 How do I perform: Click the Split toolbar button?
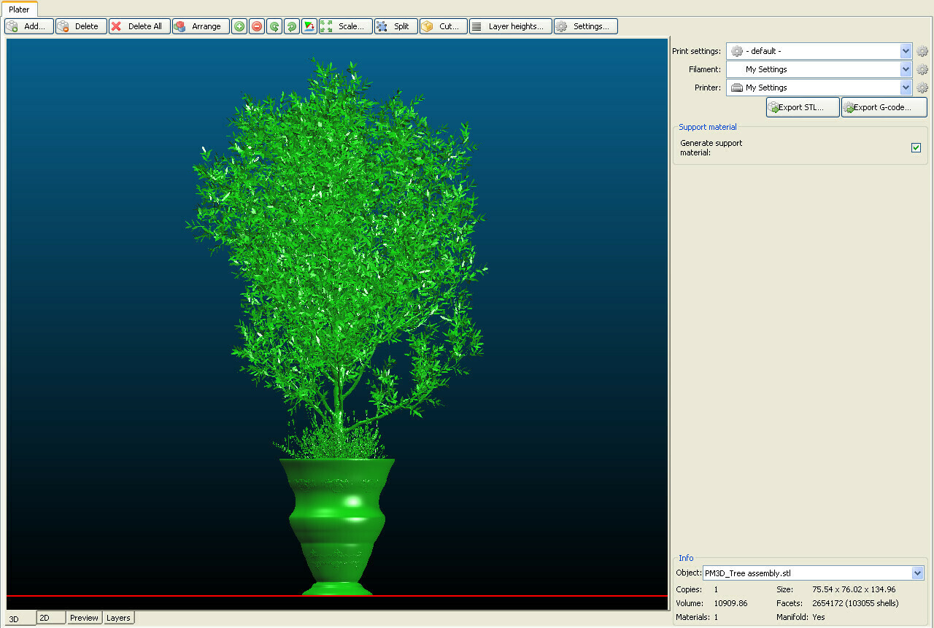pos(396,27)
